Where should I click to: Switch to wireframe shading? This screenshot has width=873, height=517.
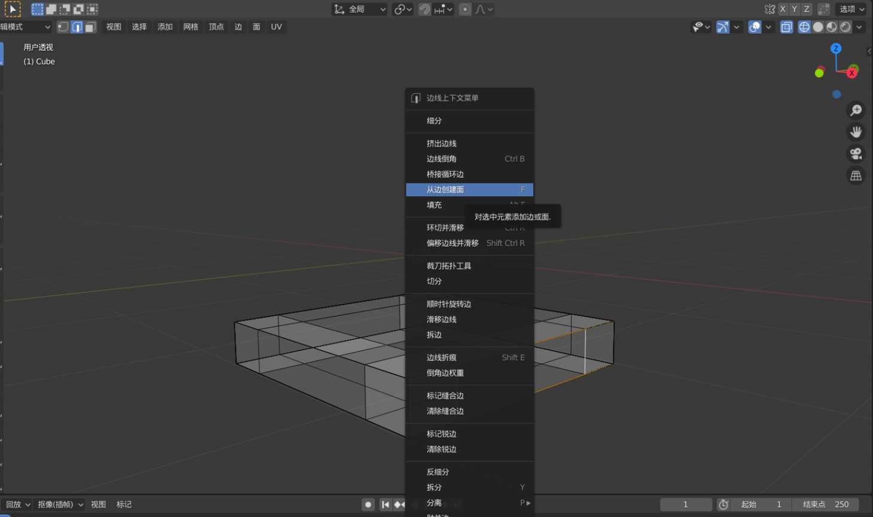coord(804,27)
